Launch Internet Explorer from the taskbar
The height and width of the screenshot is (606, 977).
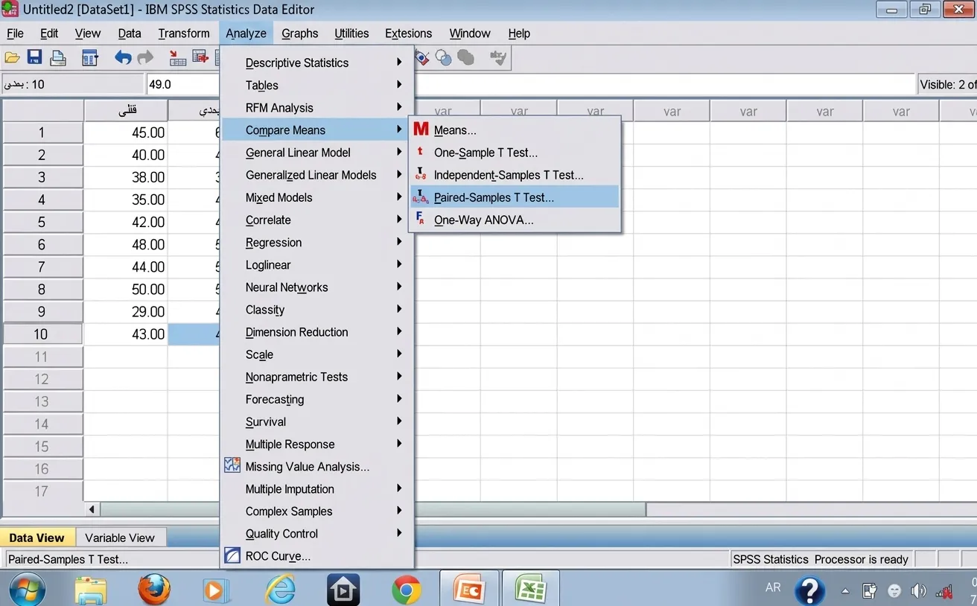tap(280, 590)
